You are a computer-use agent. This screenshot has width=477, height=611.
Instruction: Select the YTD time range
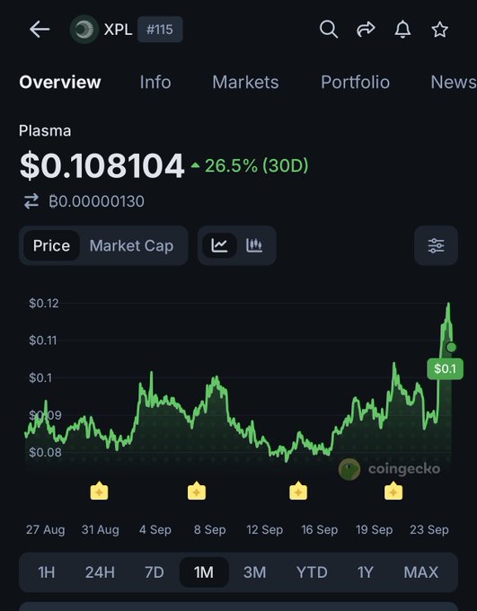tap(312, 572)
